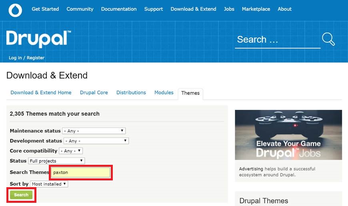
Task: Click the '2,305 Themes match your search' text
Action: tap(54, 114)
